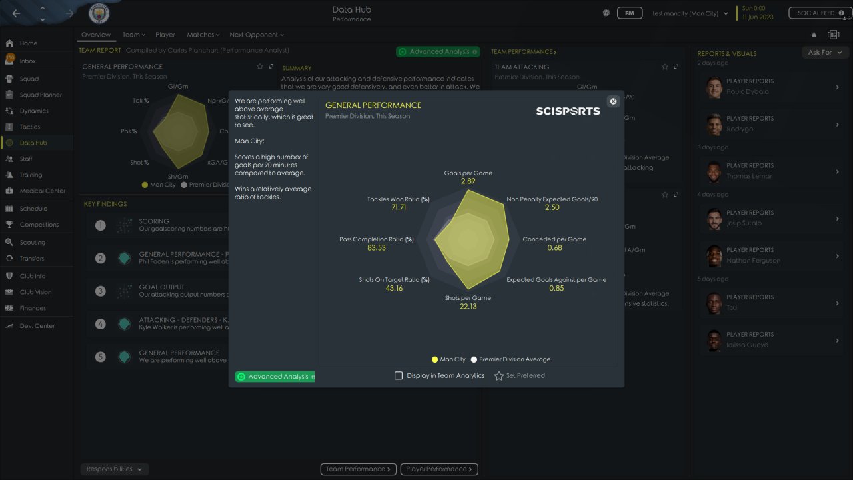Click the lock icon below Social Feed
This screenshot has width=853, height=480.
[814, 35]
